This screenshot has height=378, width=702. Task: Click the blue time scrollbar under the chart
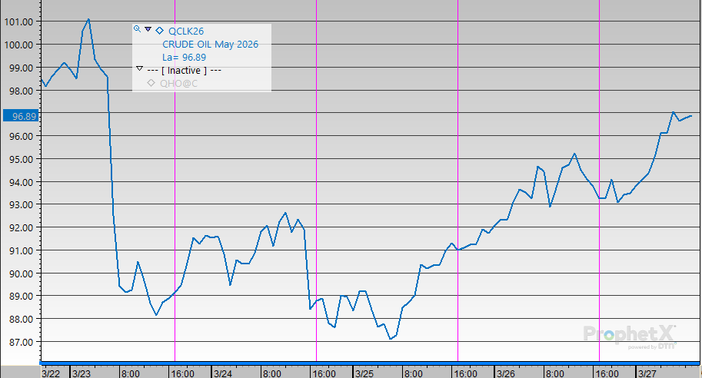(x=369, y=363)
